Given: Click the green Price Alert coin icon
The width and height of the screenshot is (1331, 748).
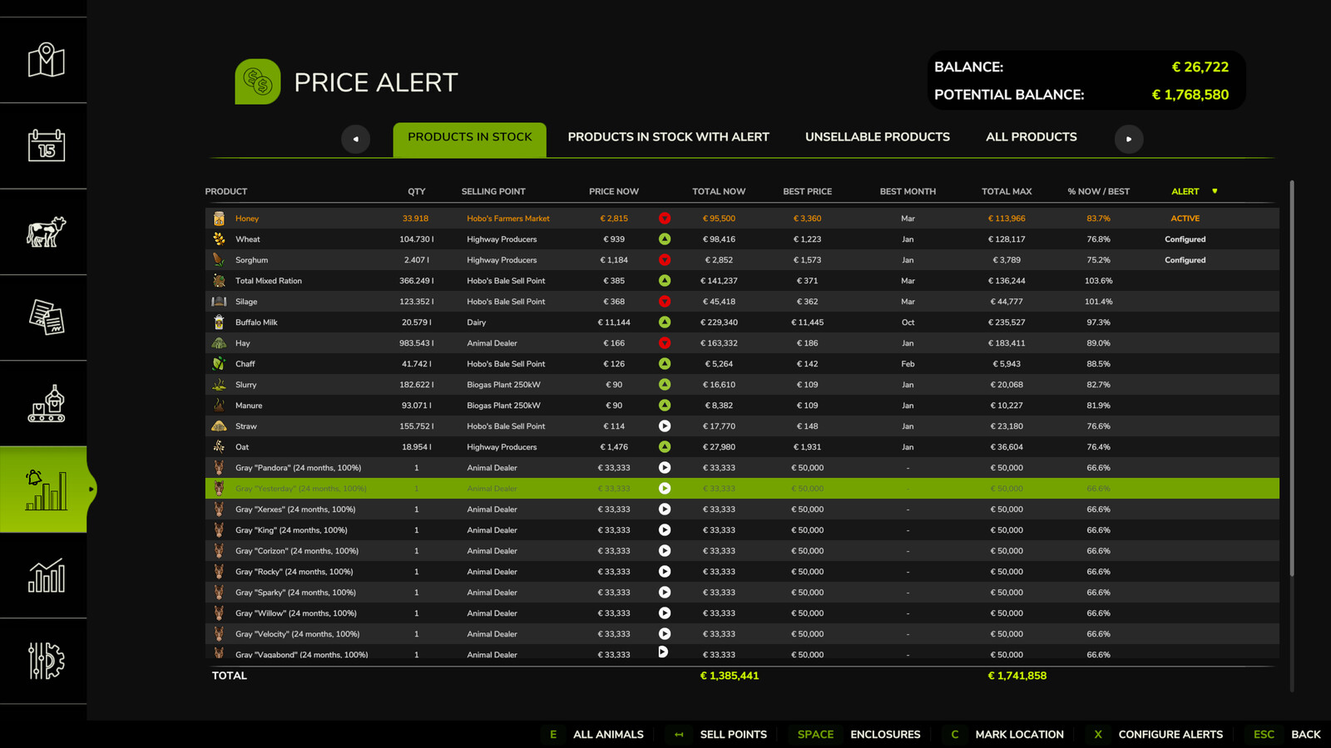Looking at the screenshot, I should pyautogui.click(x=258, y=81).
